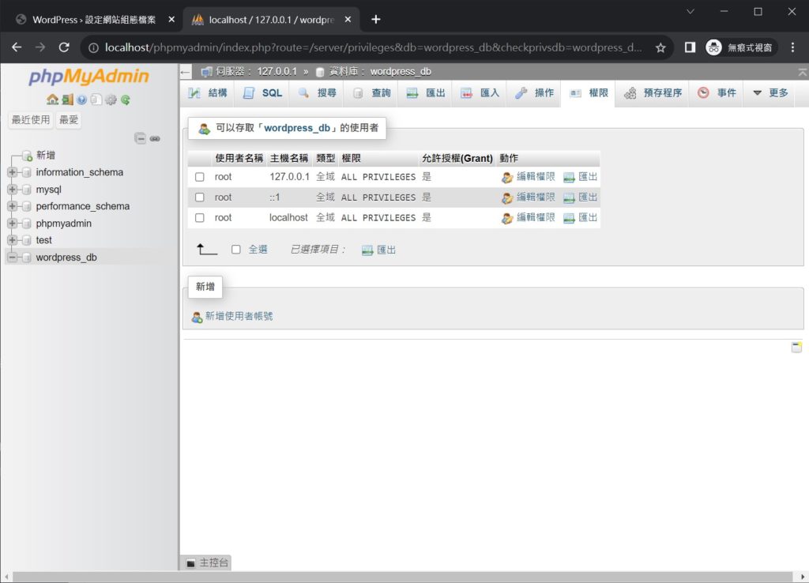
Task: Expand the mysql database node
Action: [13, 190]
